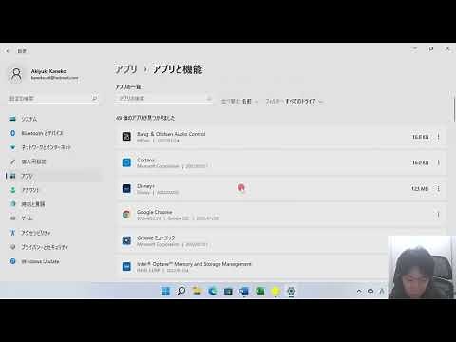This screenshot has width=456, height=342.
Task: Open Windows Update via its sync icon
Action: click(12, 261)
